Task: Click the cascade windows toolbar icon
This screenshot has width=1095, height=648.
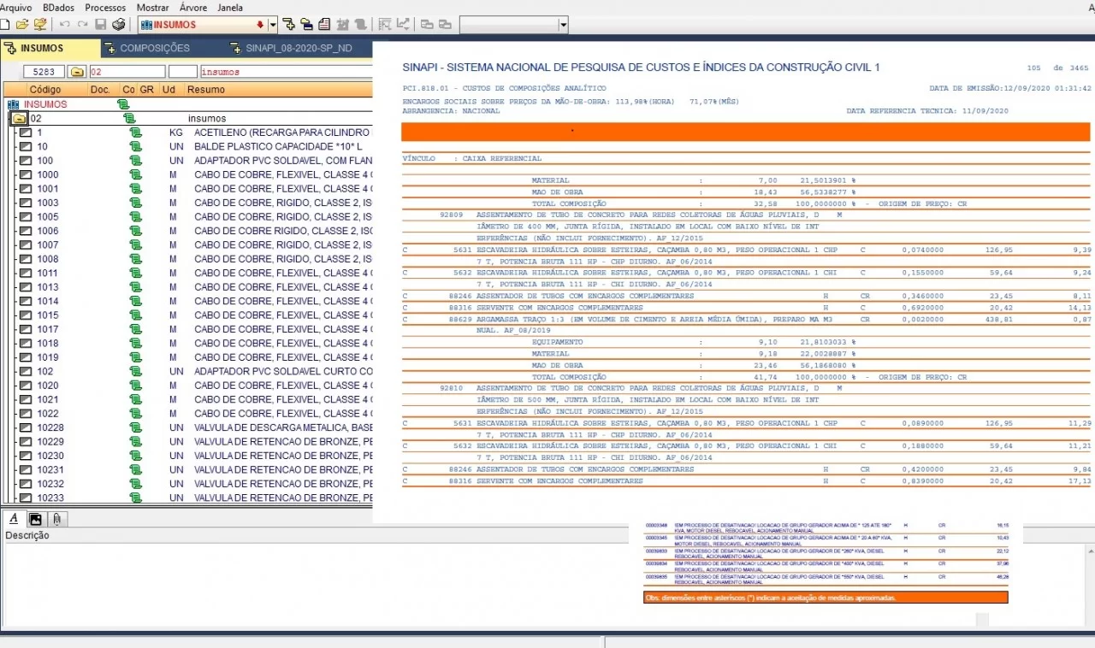Action: click(x=427, y=25)
